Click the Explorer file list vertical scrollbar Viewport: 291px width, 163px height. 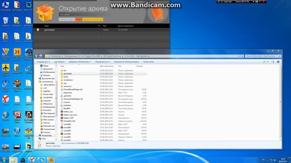point(281,102)
